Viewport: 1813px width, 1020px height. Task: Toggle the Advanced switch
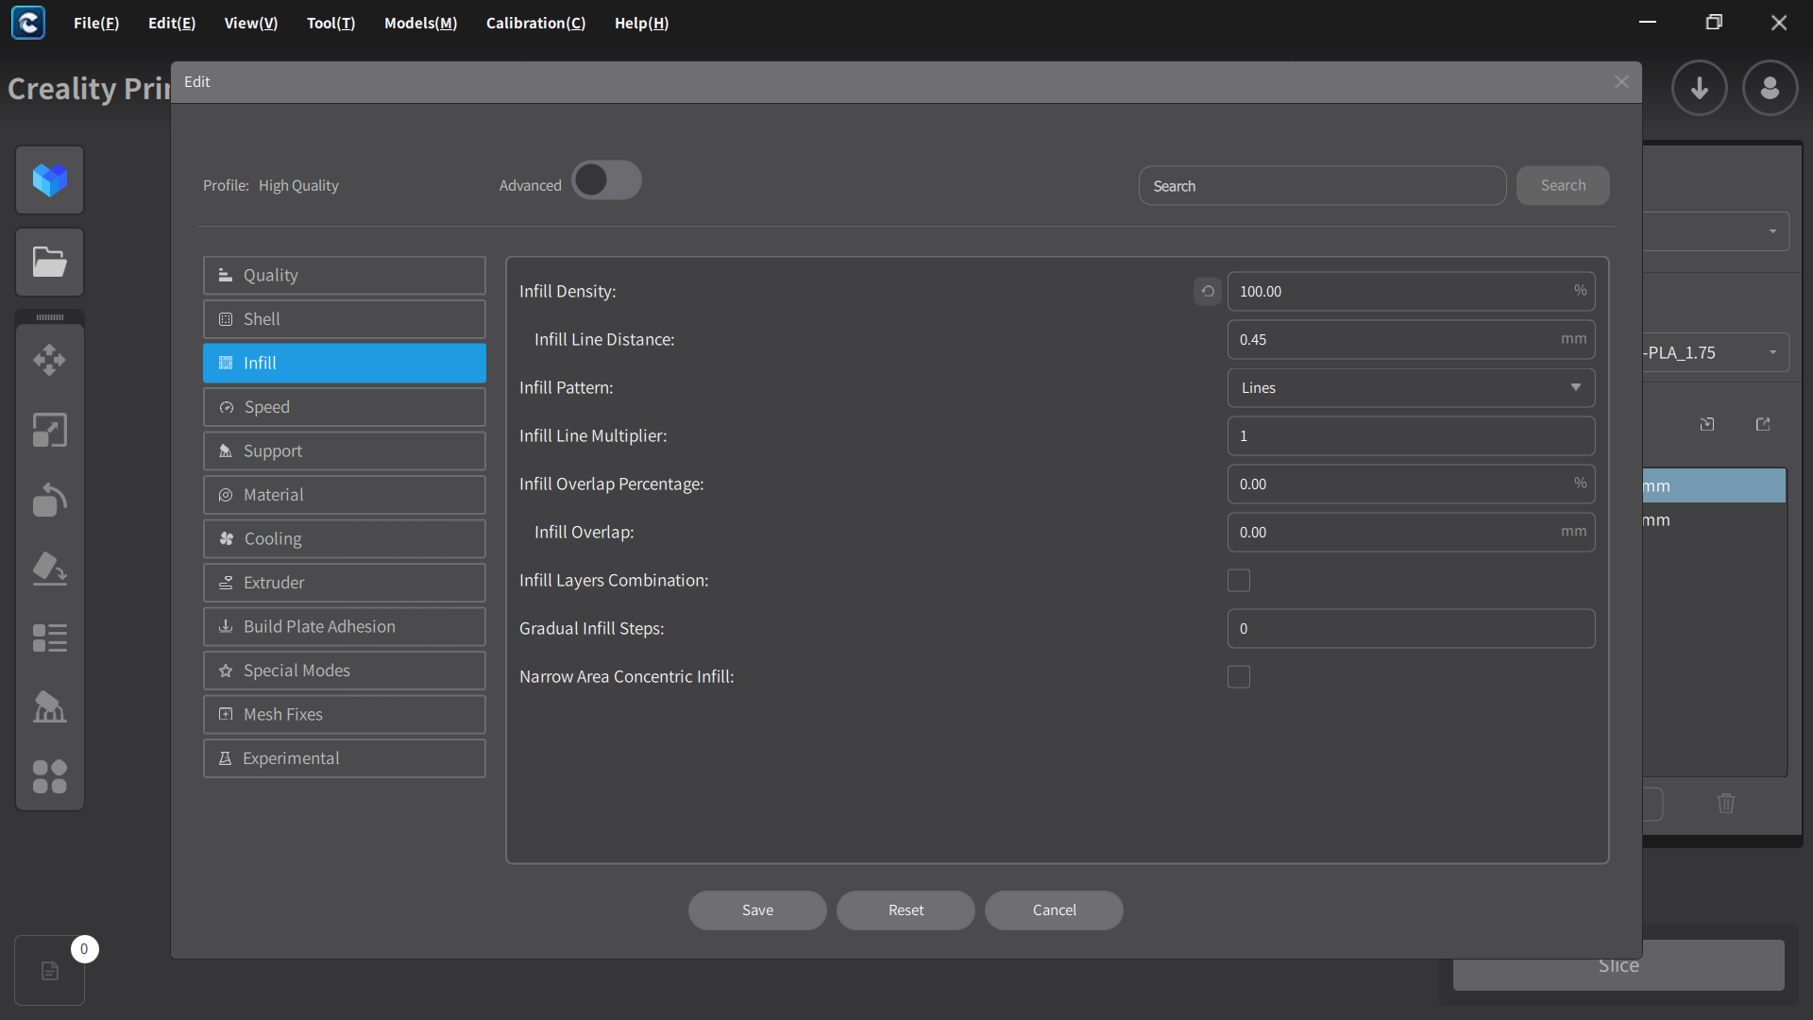coord(607,180)
